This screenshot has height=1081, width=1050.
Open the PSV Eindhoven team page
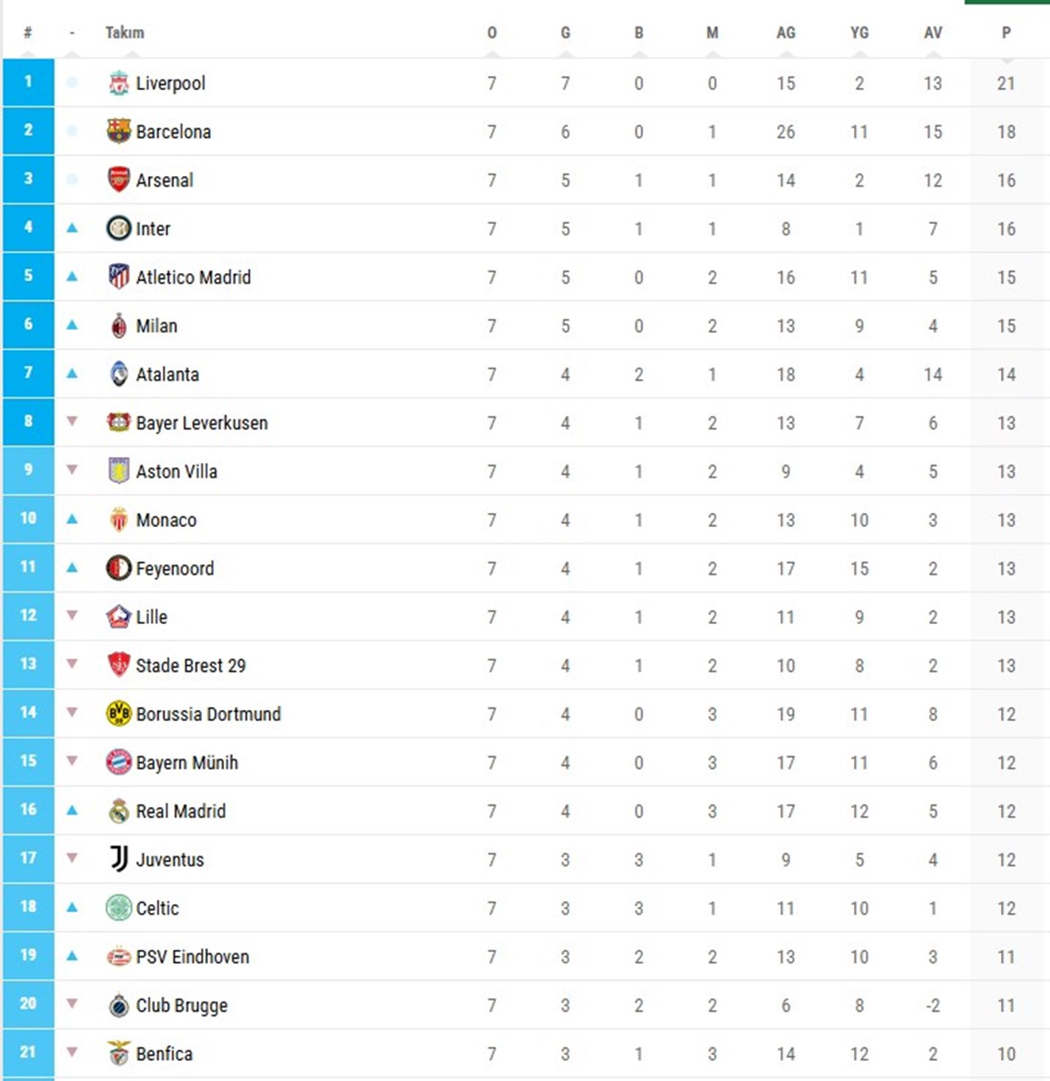click(192, 957)
